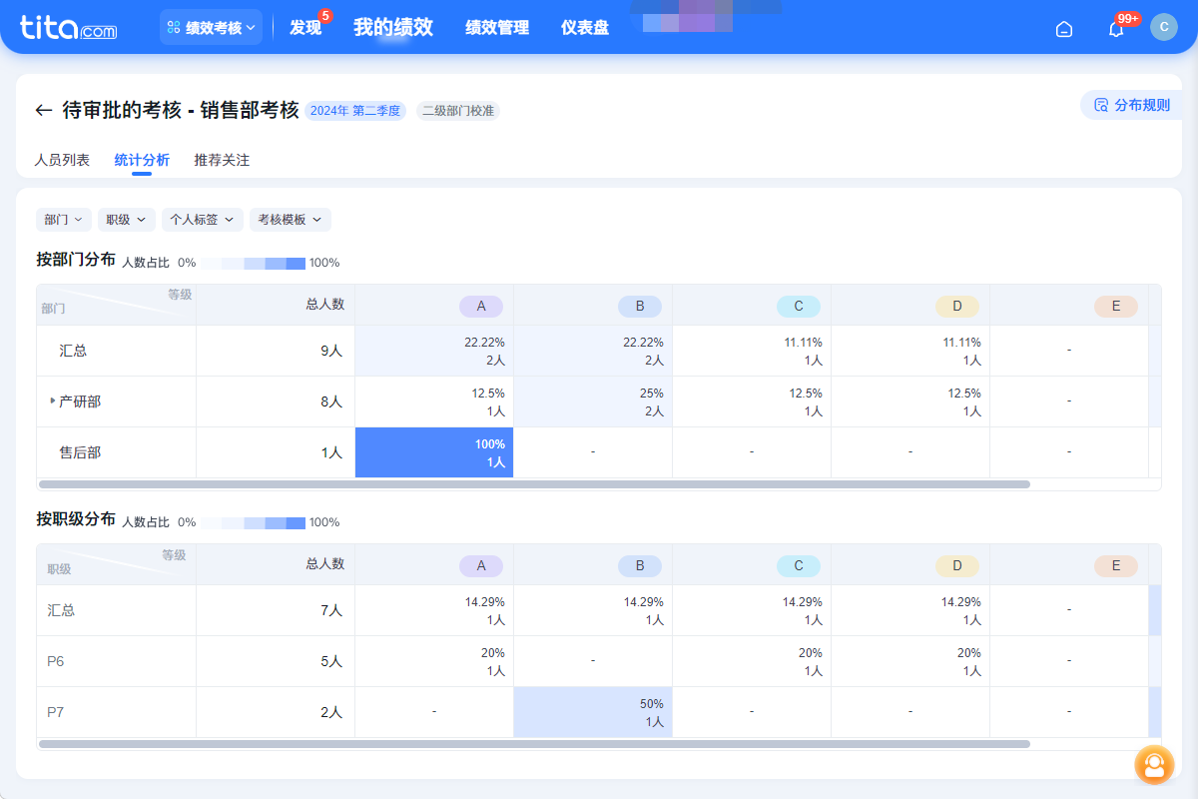Switch to the 人员列表 tab
This screenshot has width=1198, height=799.
tap(62, 160)
